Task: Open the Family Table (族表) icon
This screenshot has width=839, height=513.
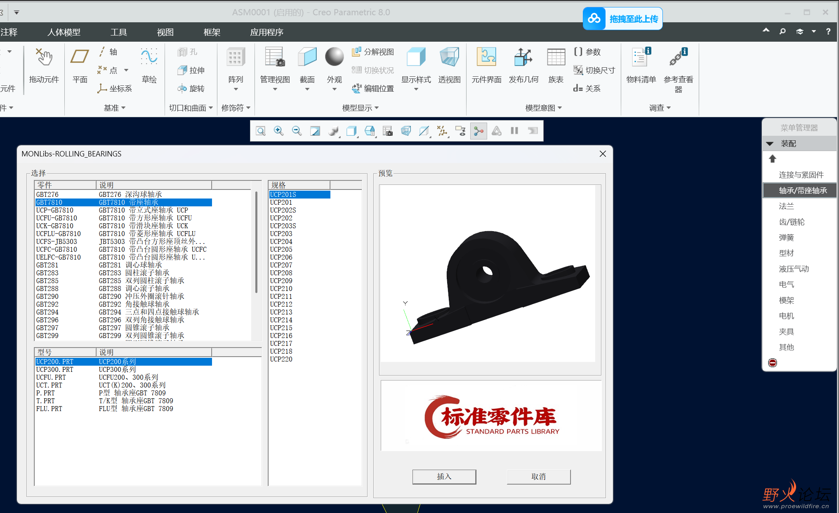Action: pos(556,58)
